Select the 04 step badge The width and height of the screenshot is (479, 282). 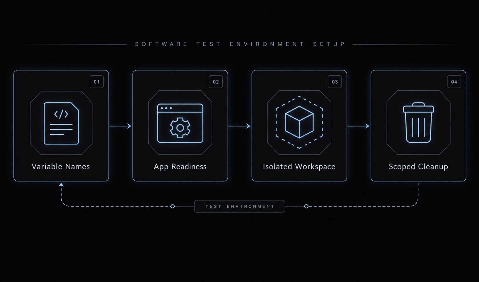click(x=454, y=82)
